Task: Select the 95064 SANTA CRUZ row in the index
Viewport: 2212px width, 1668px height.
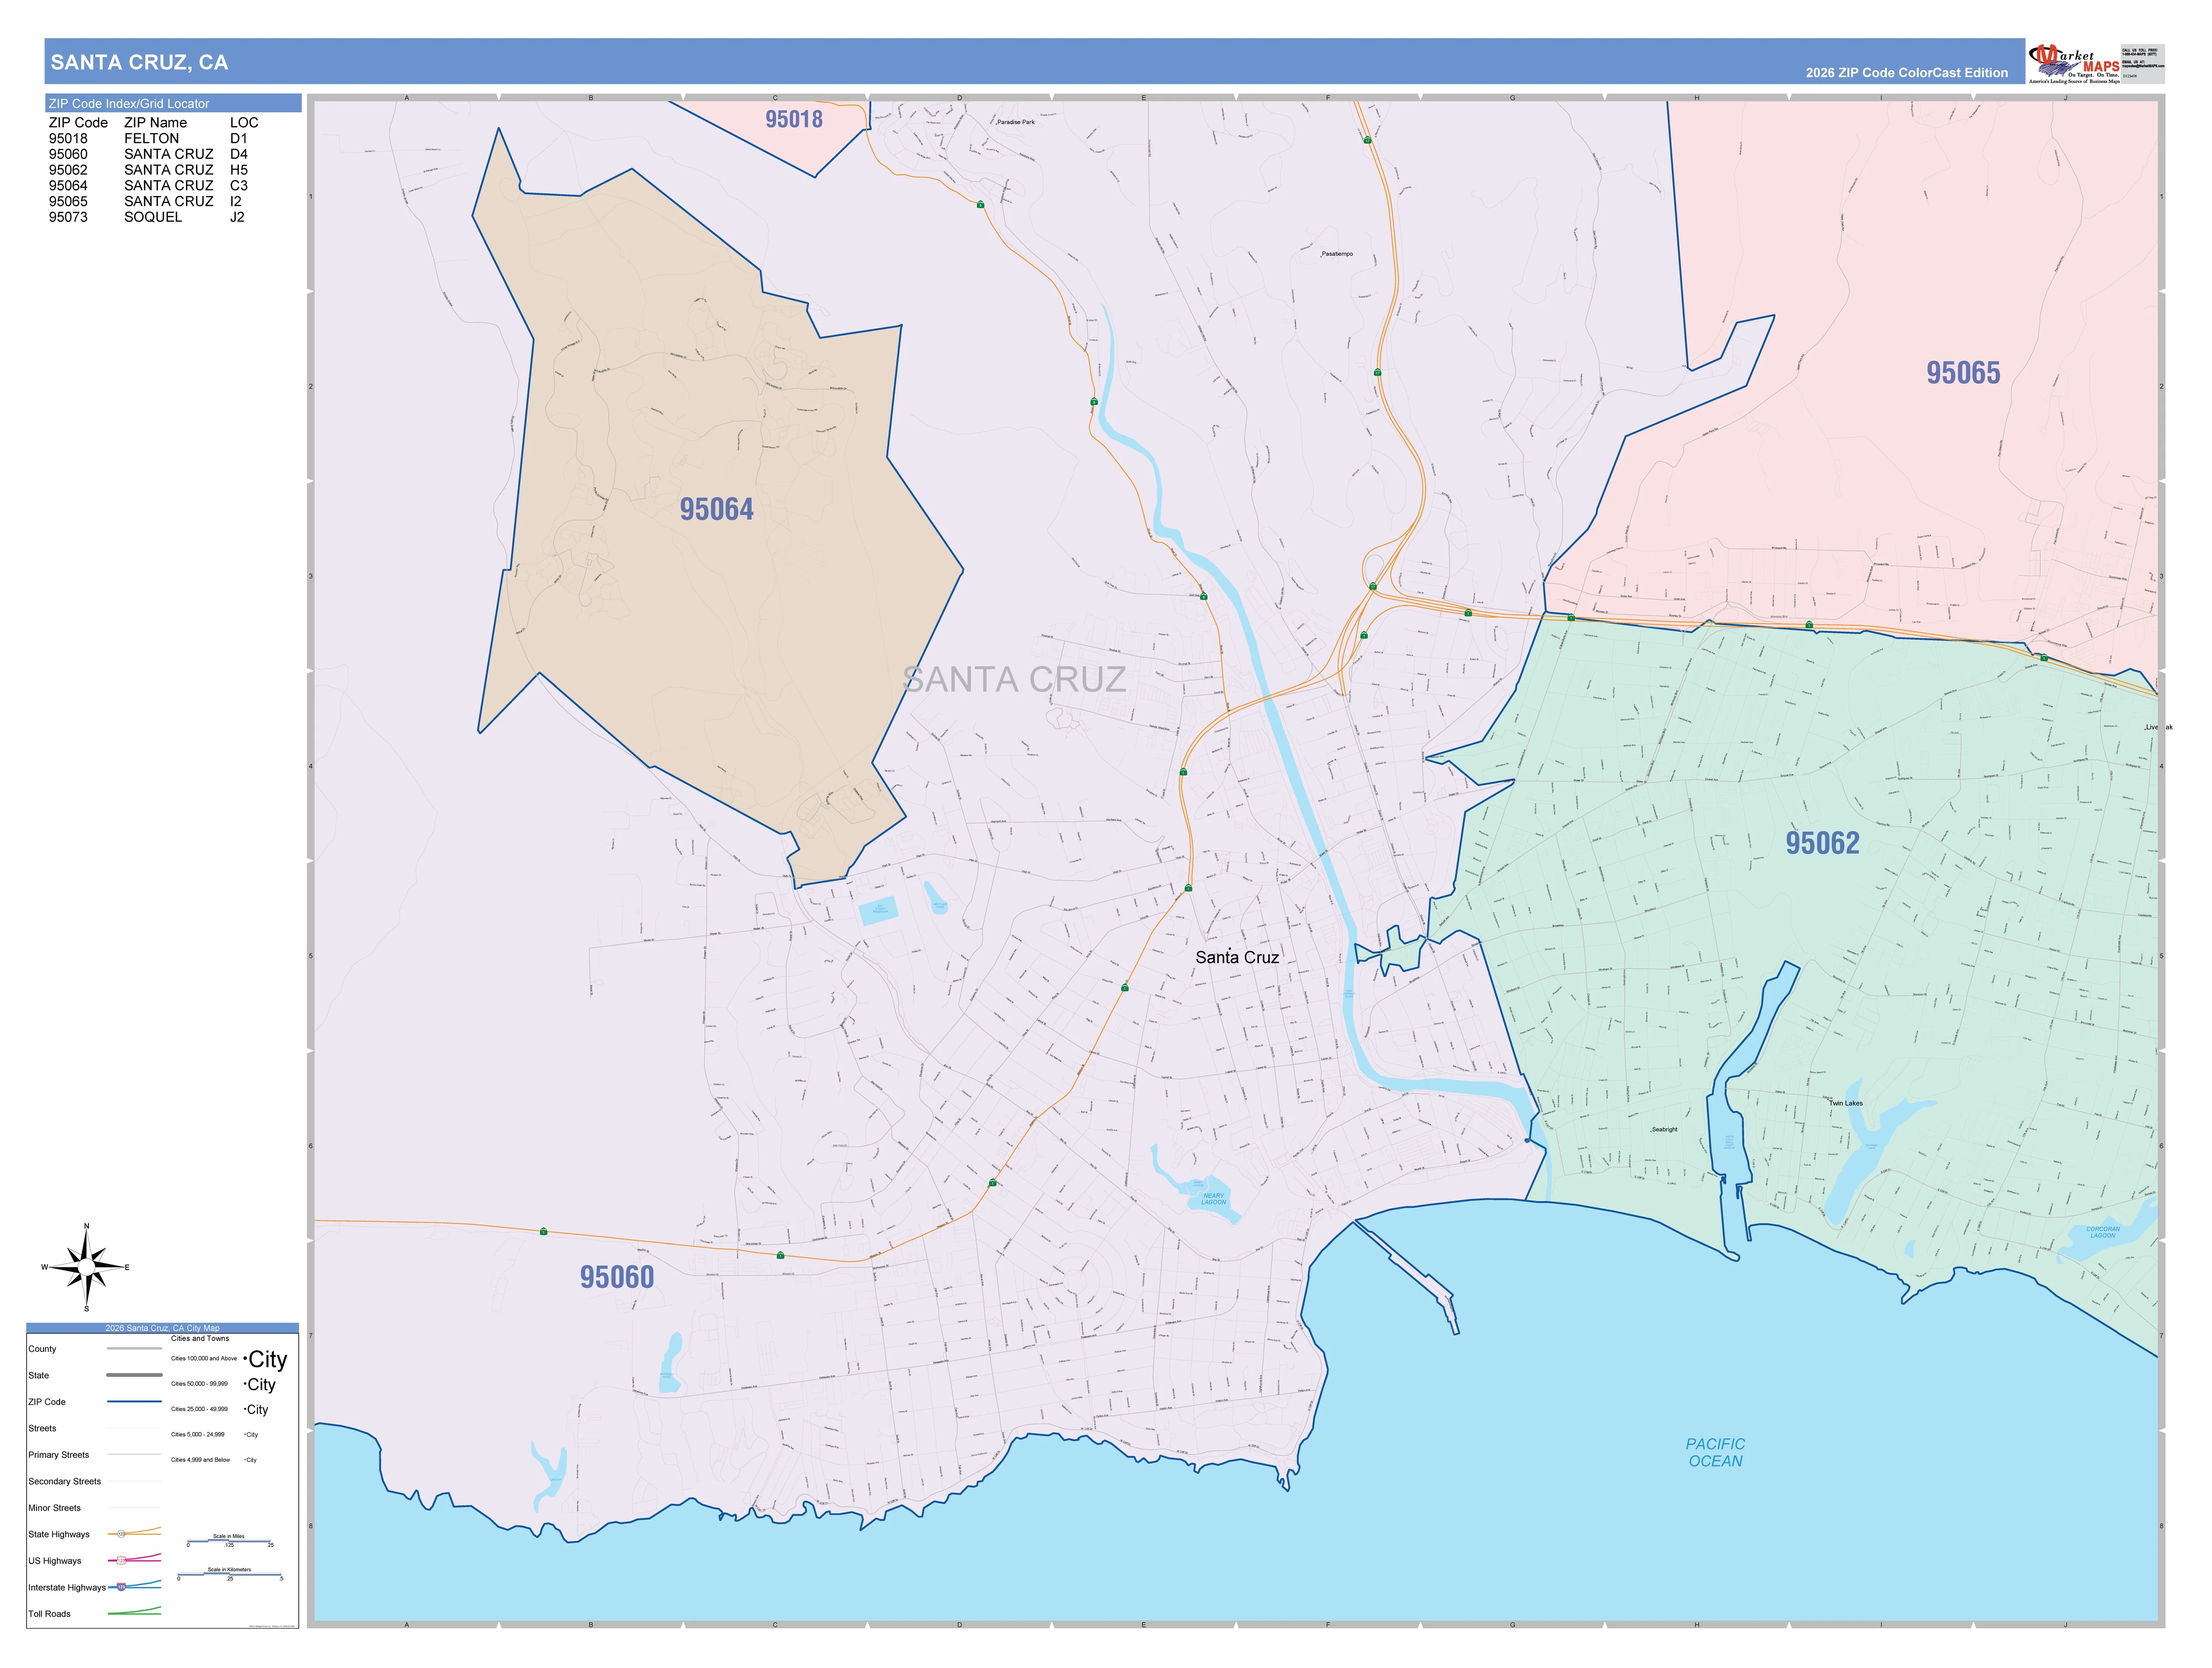Action: click(x=148, y=186)
